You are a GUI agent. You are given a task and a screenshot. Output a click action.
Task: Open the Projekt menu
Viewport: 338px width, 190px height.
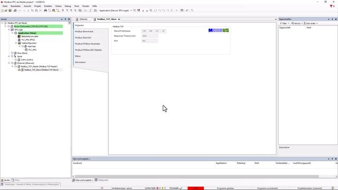[37, 6]
